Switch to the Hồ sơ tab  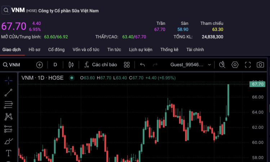pos(35,50)
